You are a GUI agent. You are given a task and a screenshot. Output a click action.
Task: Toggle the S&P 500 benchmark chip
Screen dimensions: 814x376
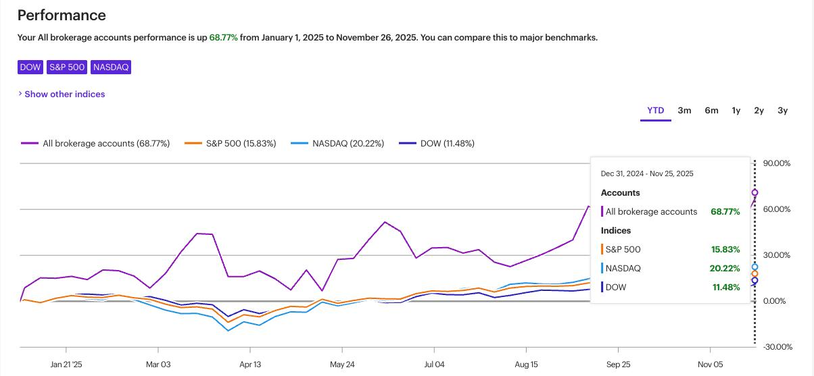coord(67,67)
